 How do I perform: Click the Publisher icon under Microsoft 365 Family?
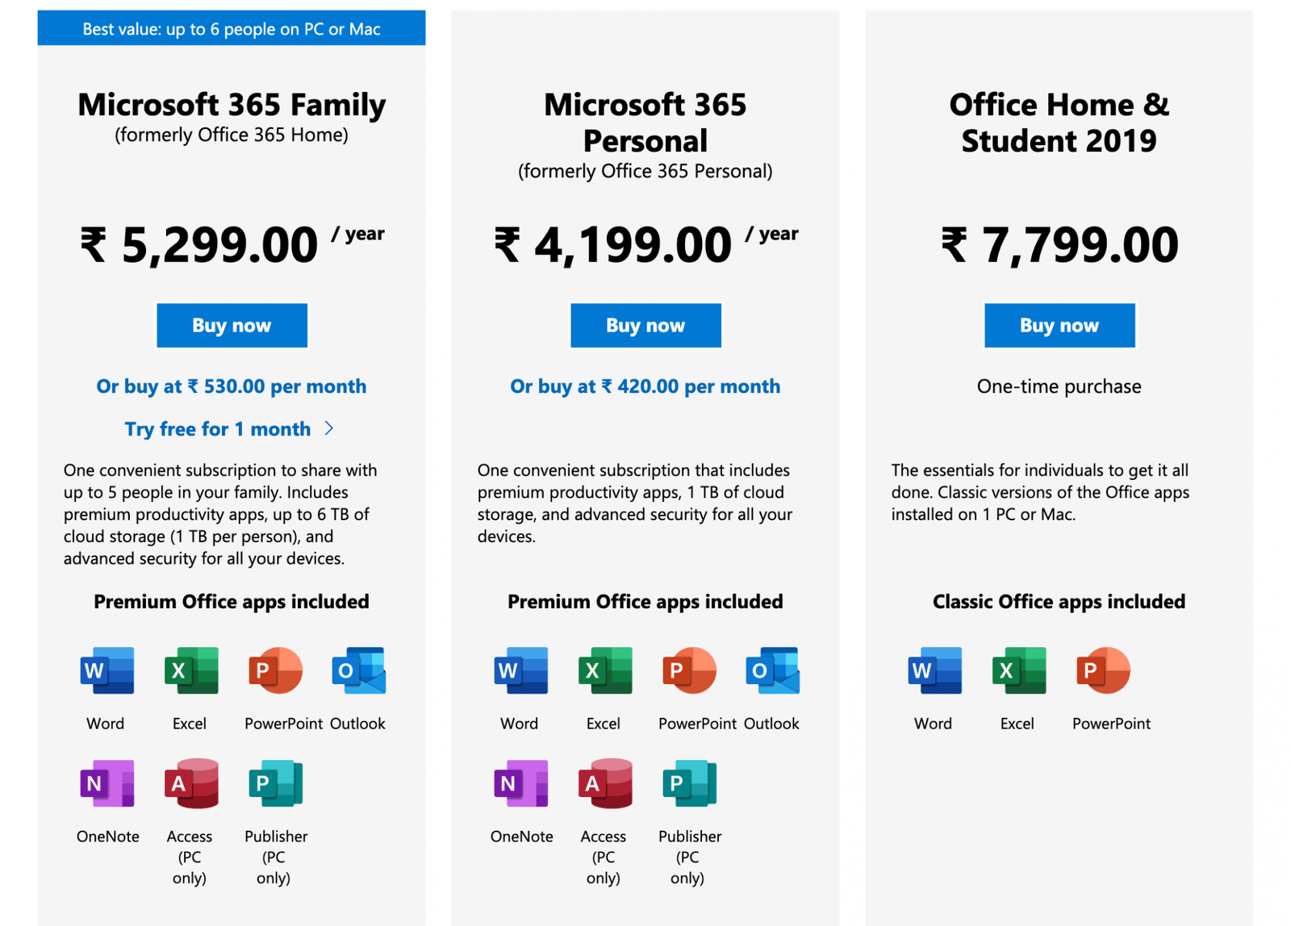(x=275, y=783)
